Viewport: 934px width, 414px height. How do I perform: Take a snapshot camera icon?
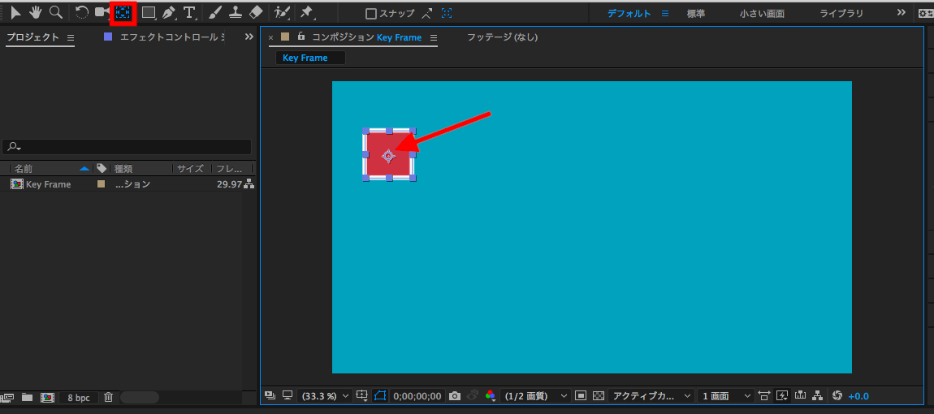(x=455, y=395)
